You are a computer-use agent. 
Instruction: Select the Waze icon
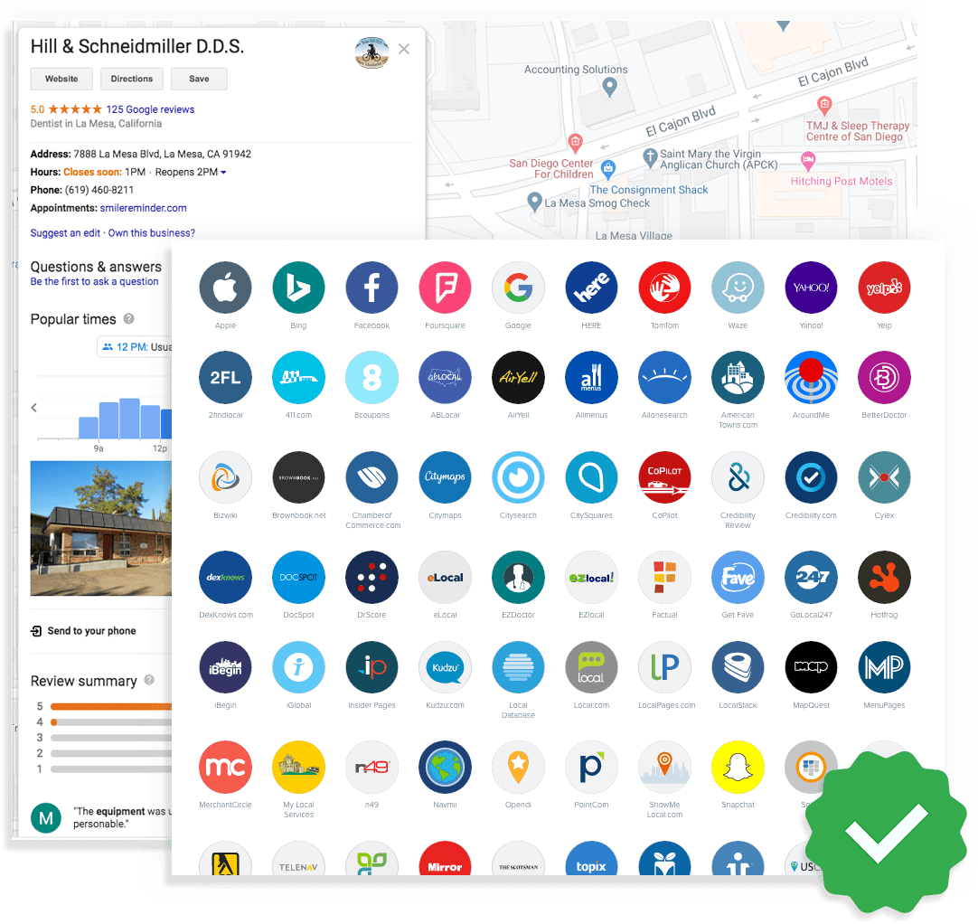tap(738, 288)
